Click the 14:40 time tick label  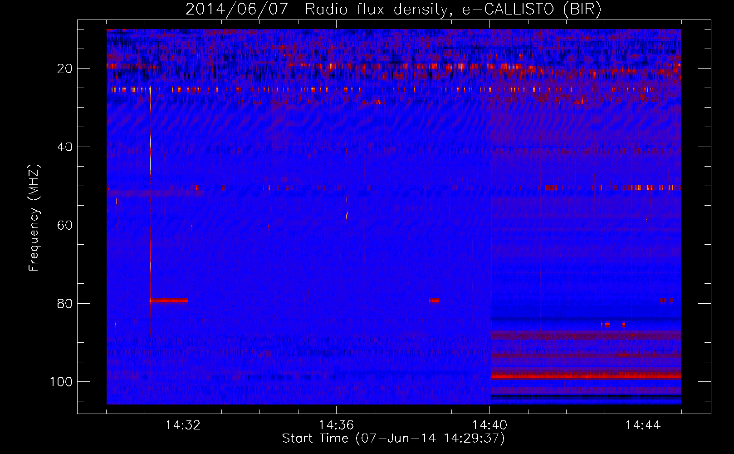click(x=489, y=425)
